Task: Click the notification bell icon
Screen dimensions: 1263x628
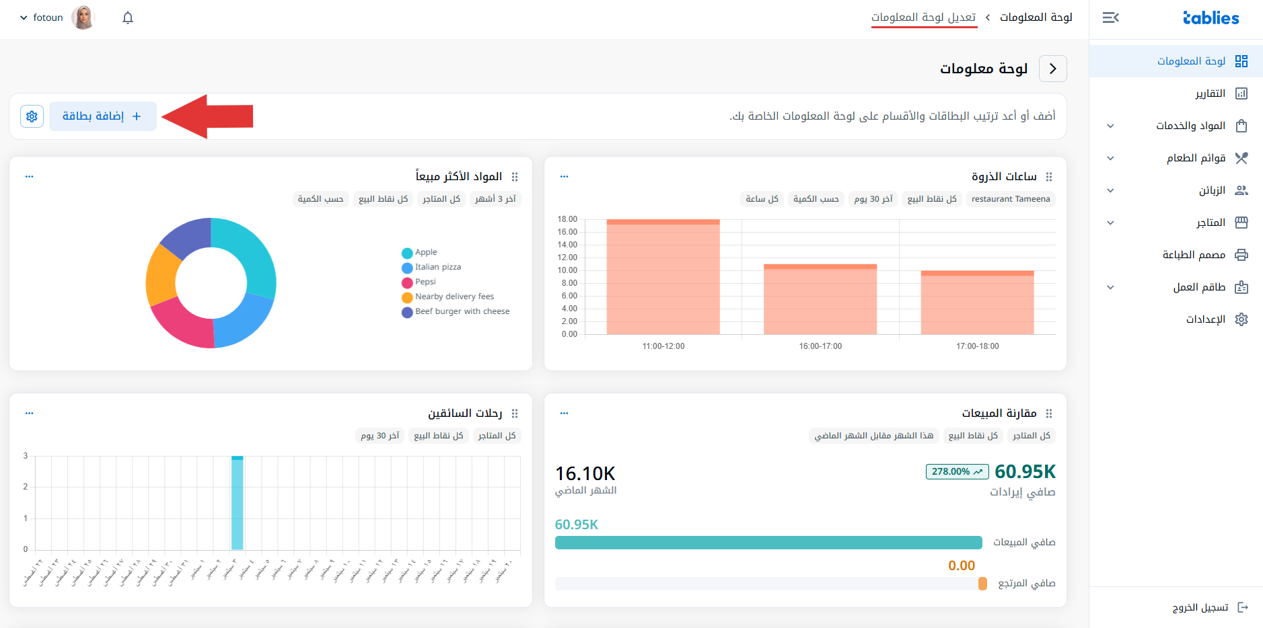Action: (128, 17)
